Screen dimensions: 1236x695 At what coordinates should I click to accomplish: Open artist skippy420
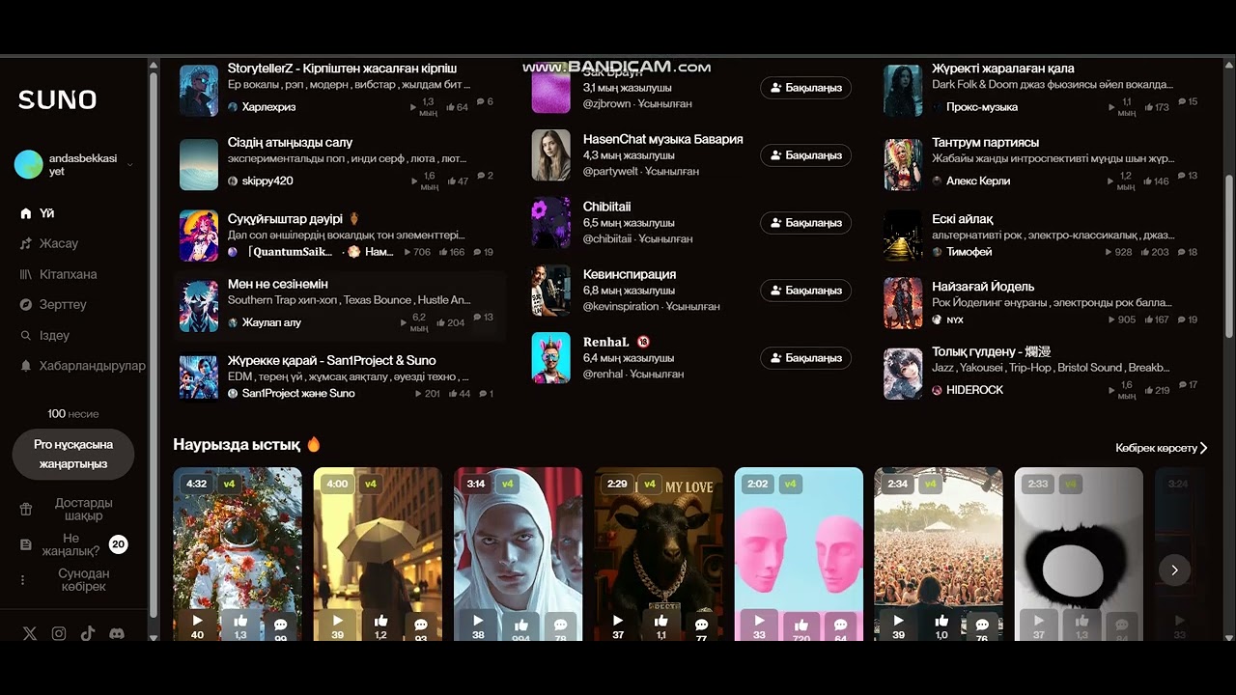tap(267, 181)
